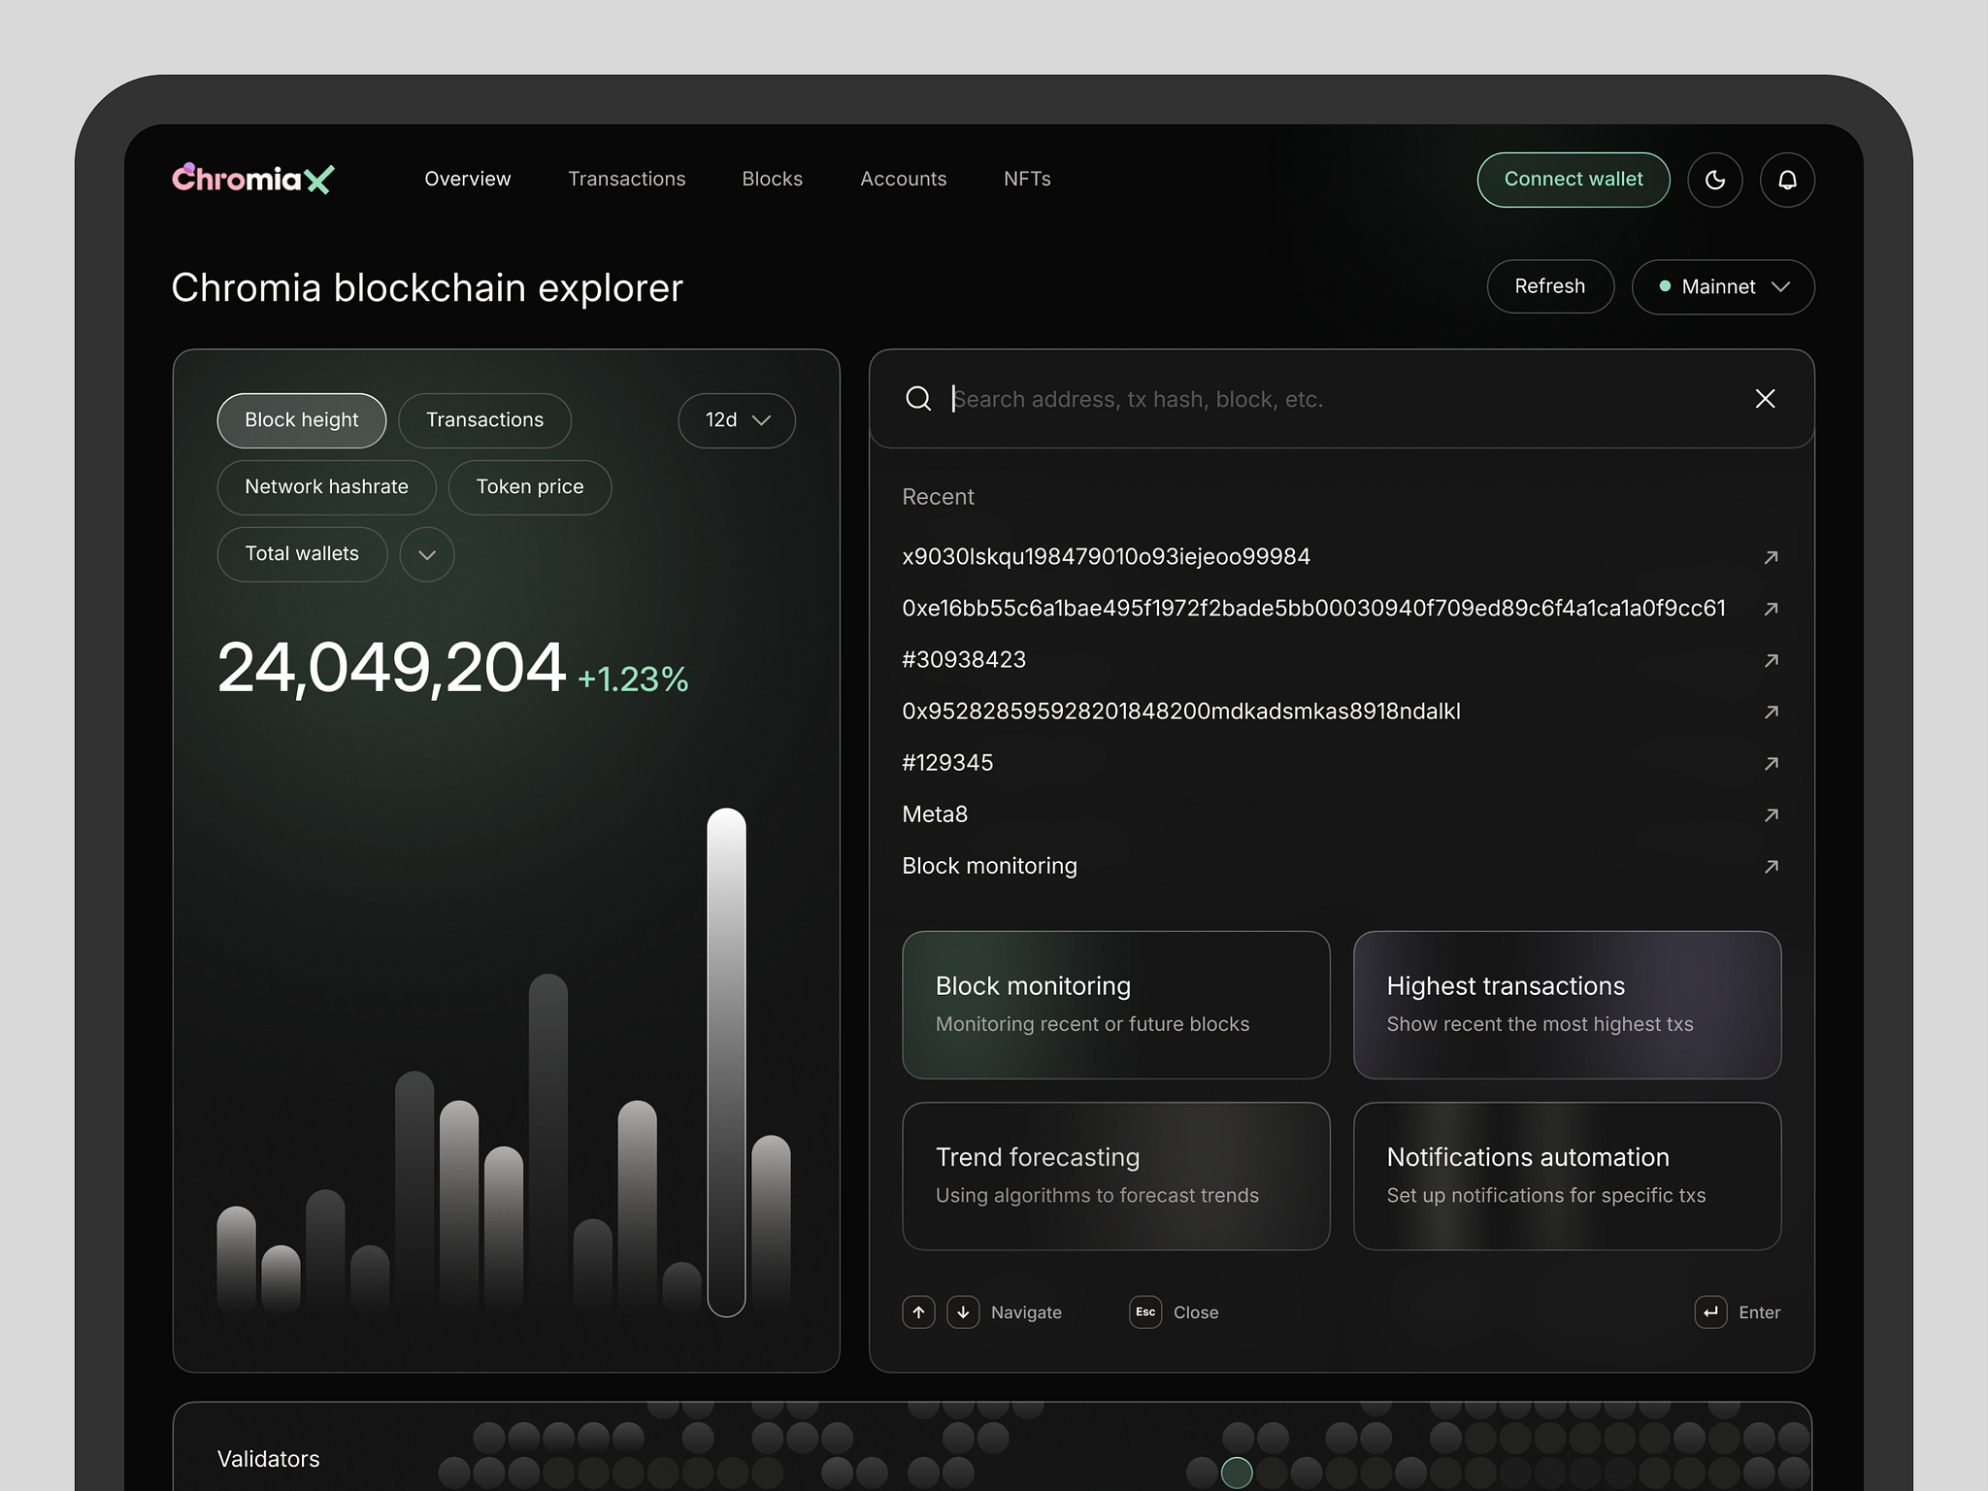
Task: Open the 12d time range dropdown
Action: click(736, 420)
